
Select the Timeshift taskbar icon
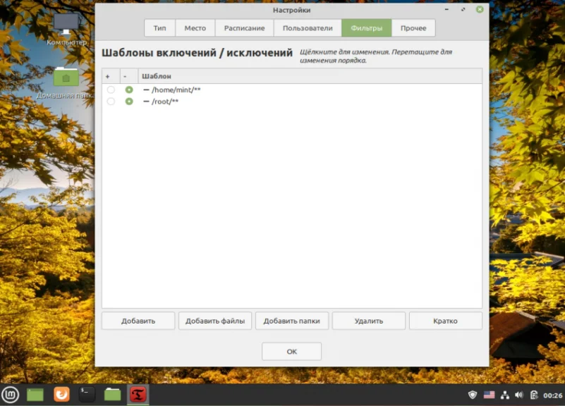click(x=138, y=395)
